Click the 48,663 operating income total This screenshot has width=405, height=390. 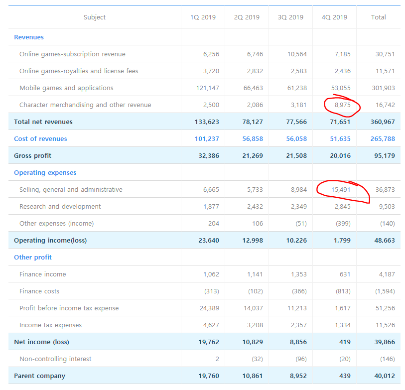pyautogui.click(x=385, y=241)
